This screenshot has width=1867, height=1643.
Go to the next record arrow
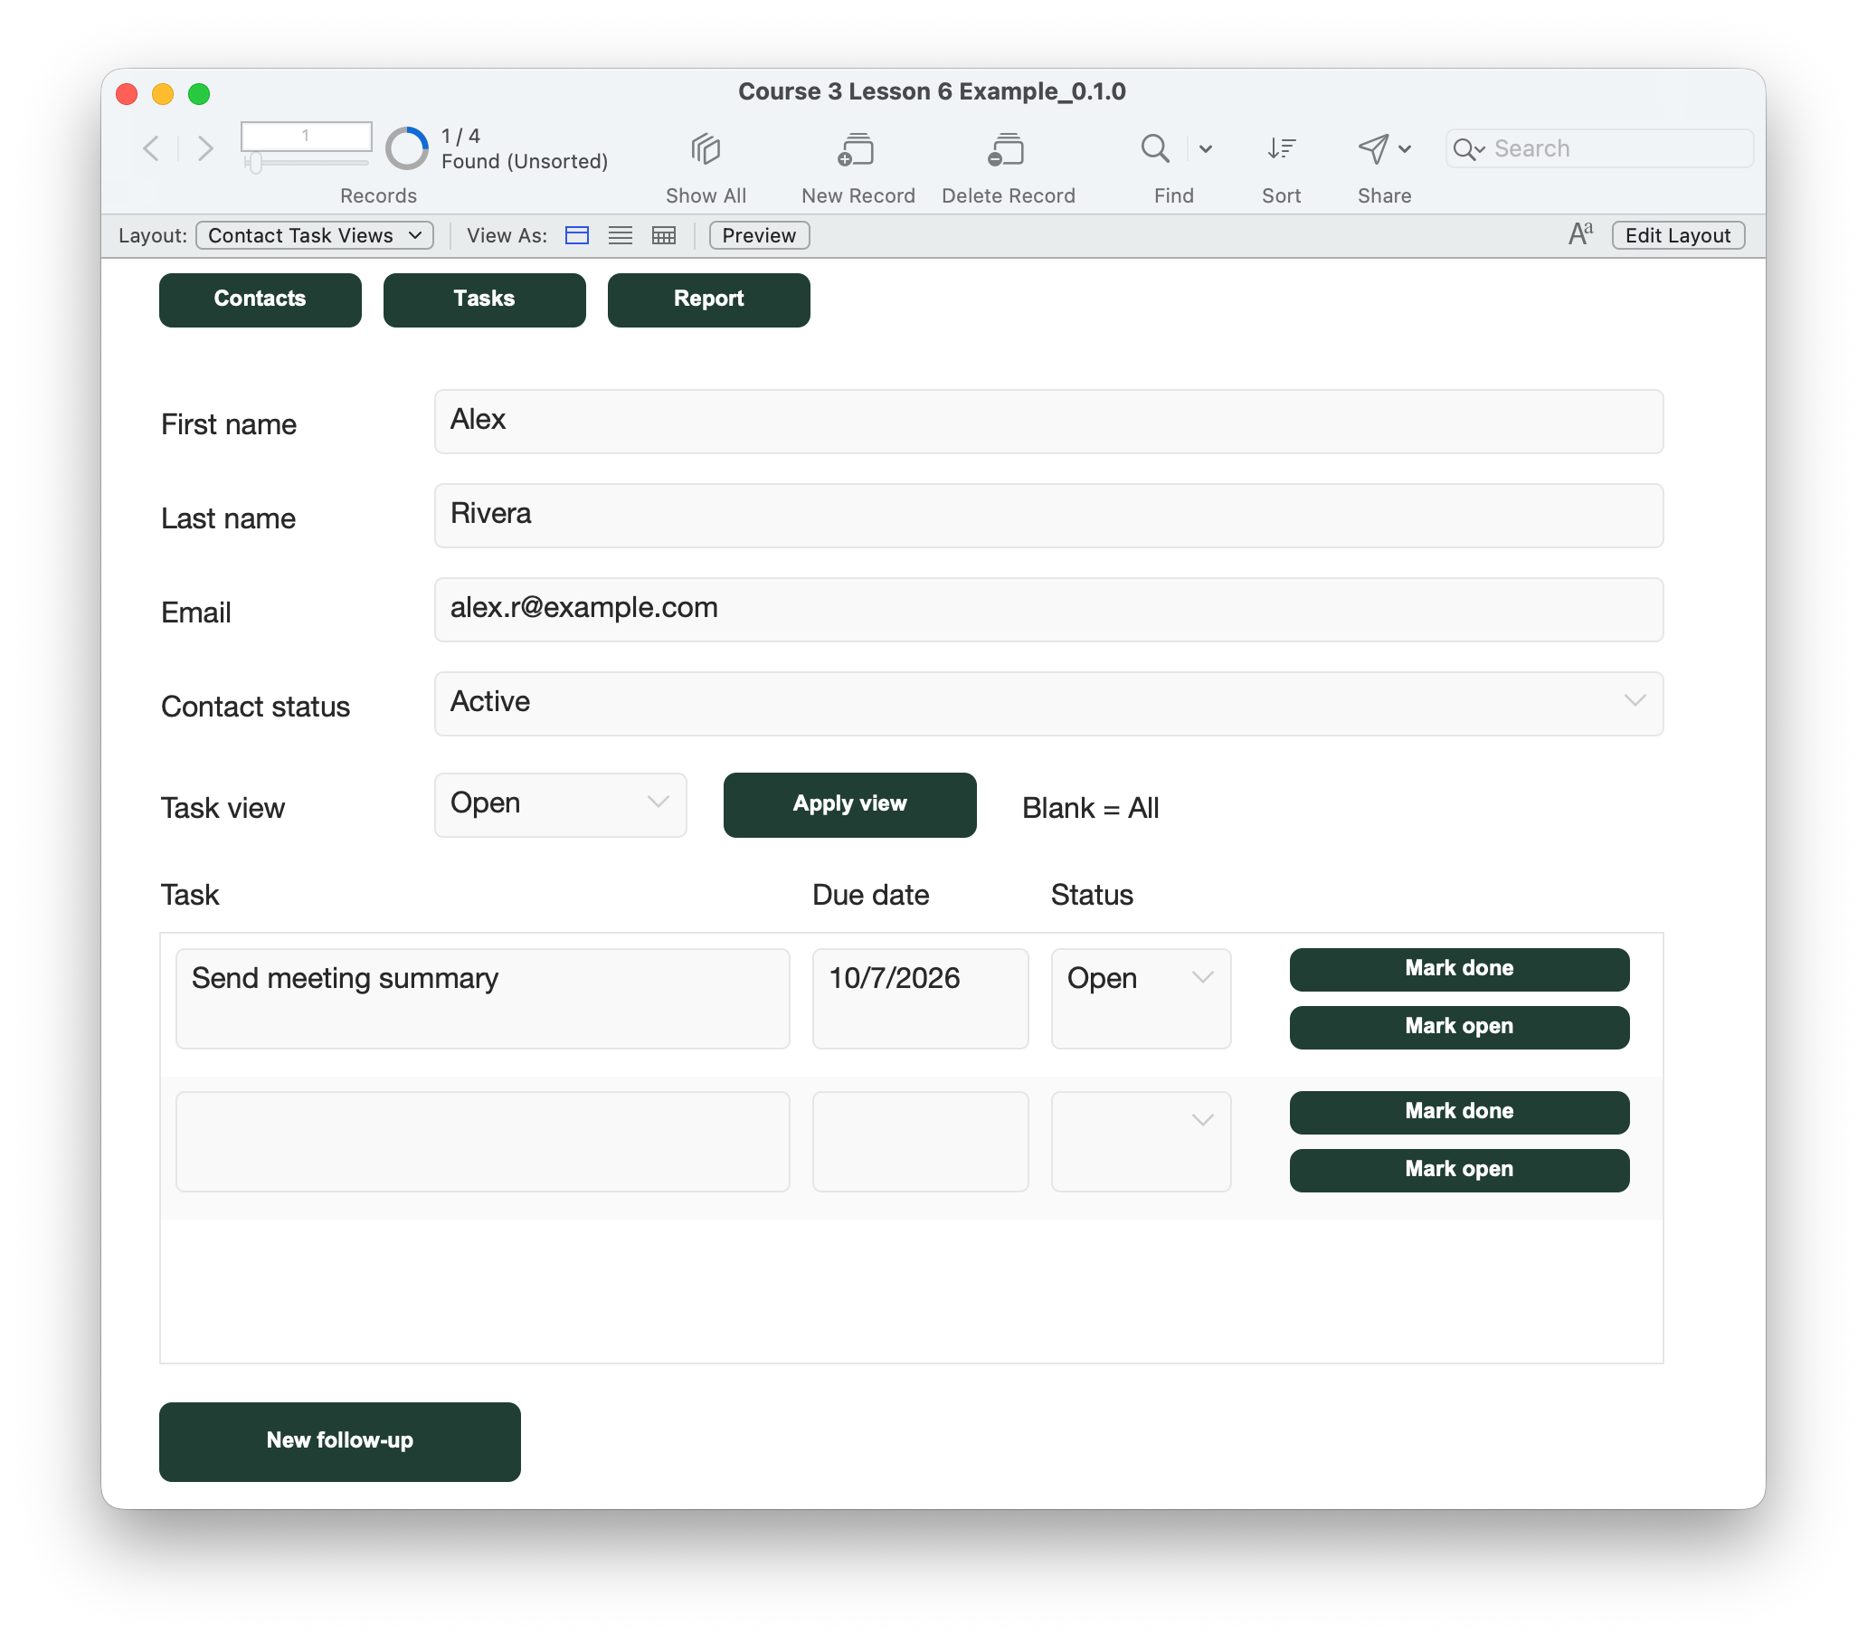(x=204, y=148)
